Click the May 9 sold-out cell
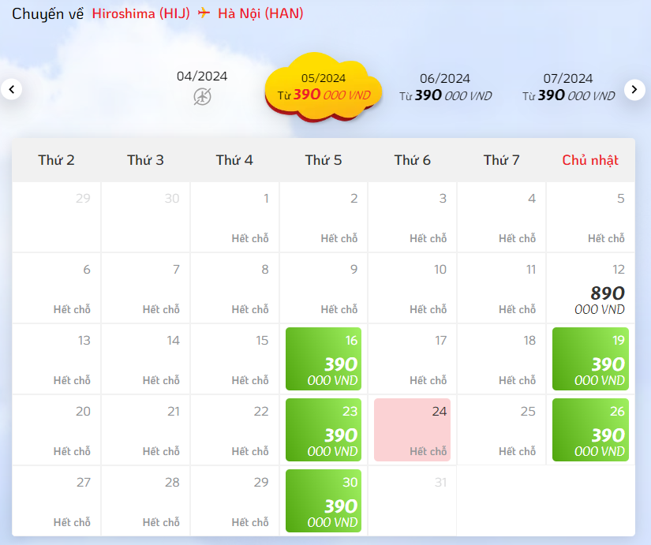Image resolution: width=651 pixels, height=545 pixels. pos(324,288)
